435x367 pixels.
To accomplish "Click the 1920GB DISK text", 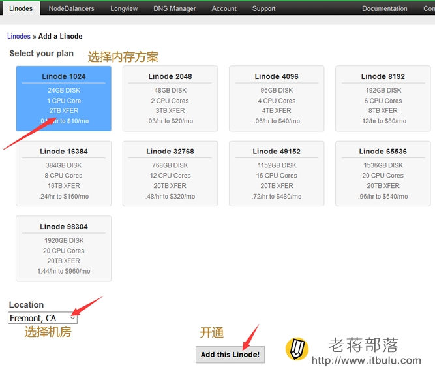I will point(64,240).
